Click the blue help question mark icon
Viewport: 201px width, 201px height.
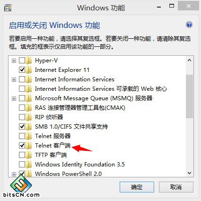[189, 25]
